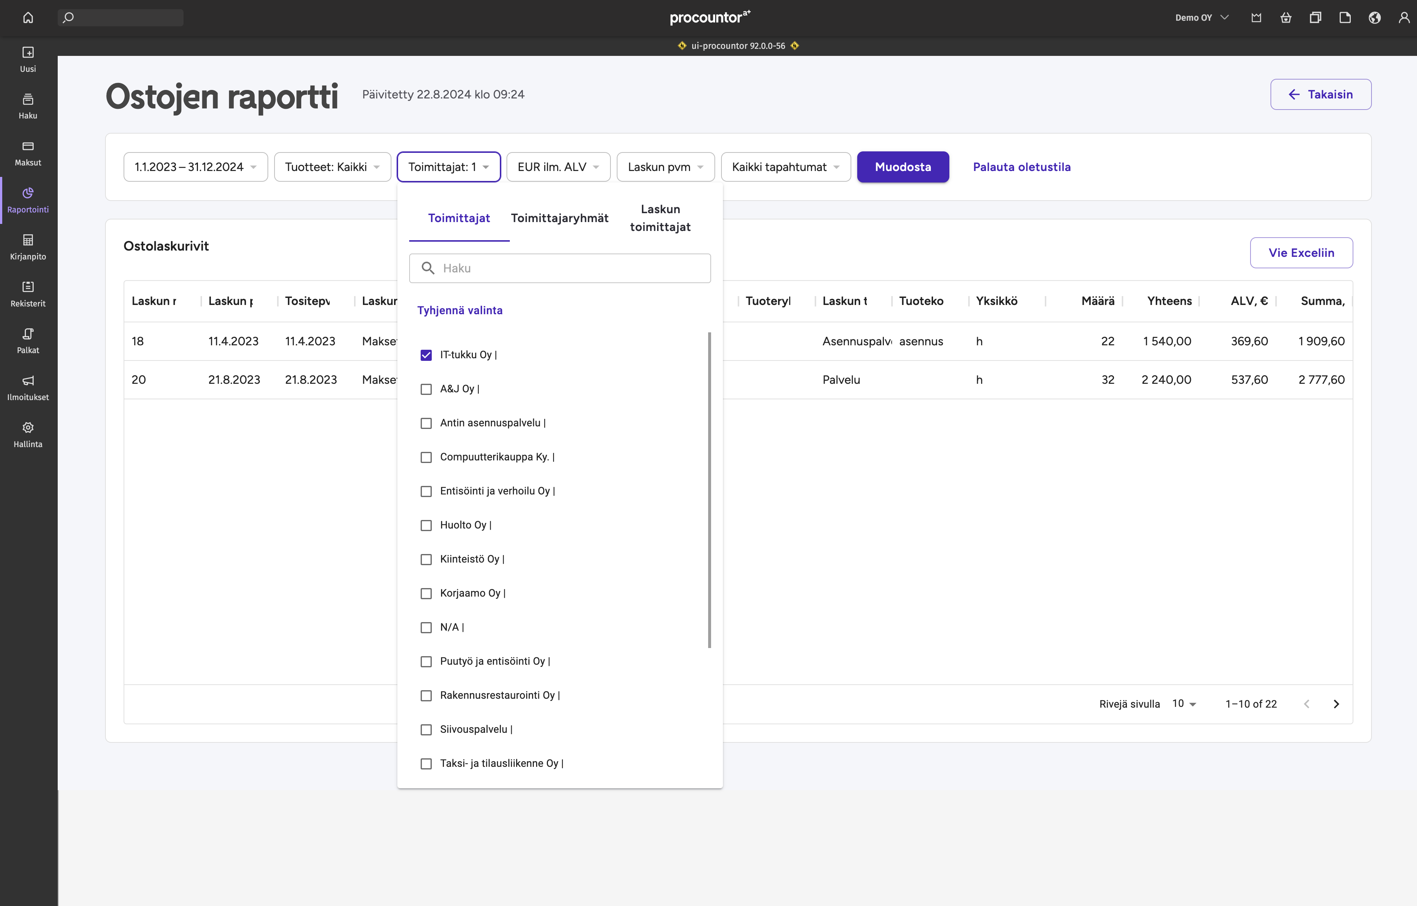Viewport: 1417px width, 906px height.
Task: Sort by the Määrä column header
Action: click(1097, 301)
